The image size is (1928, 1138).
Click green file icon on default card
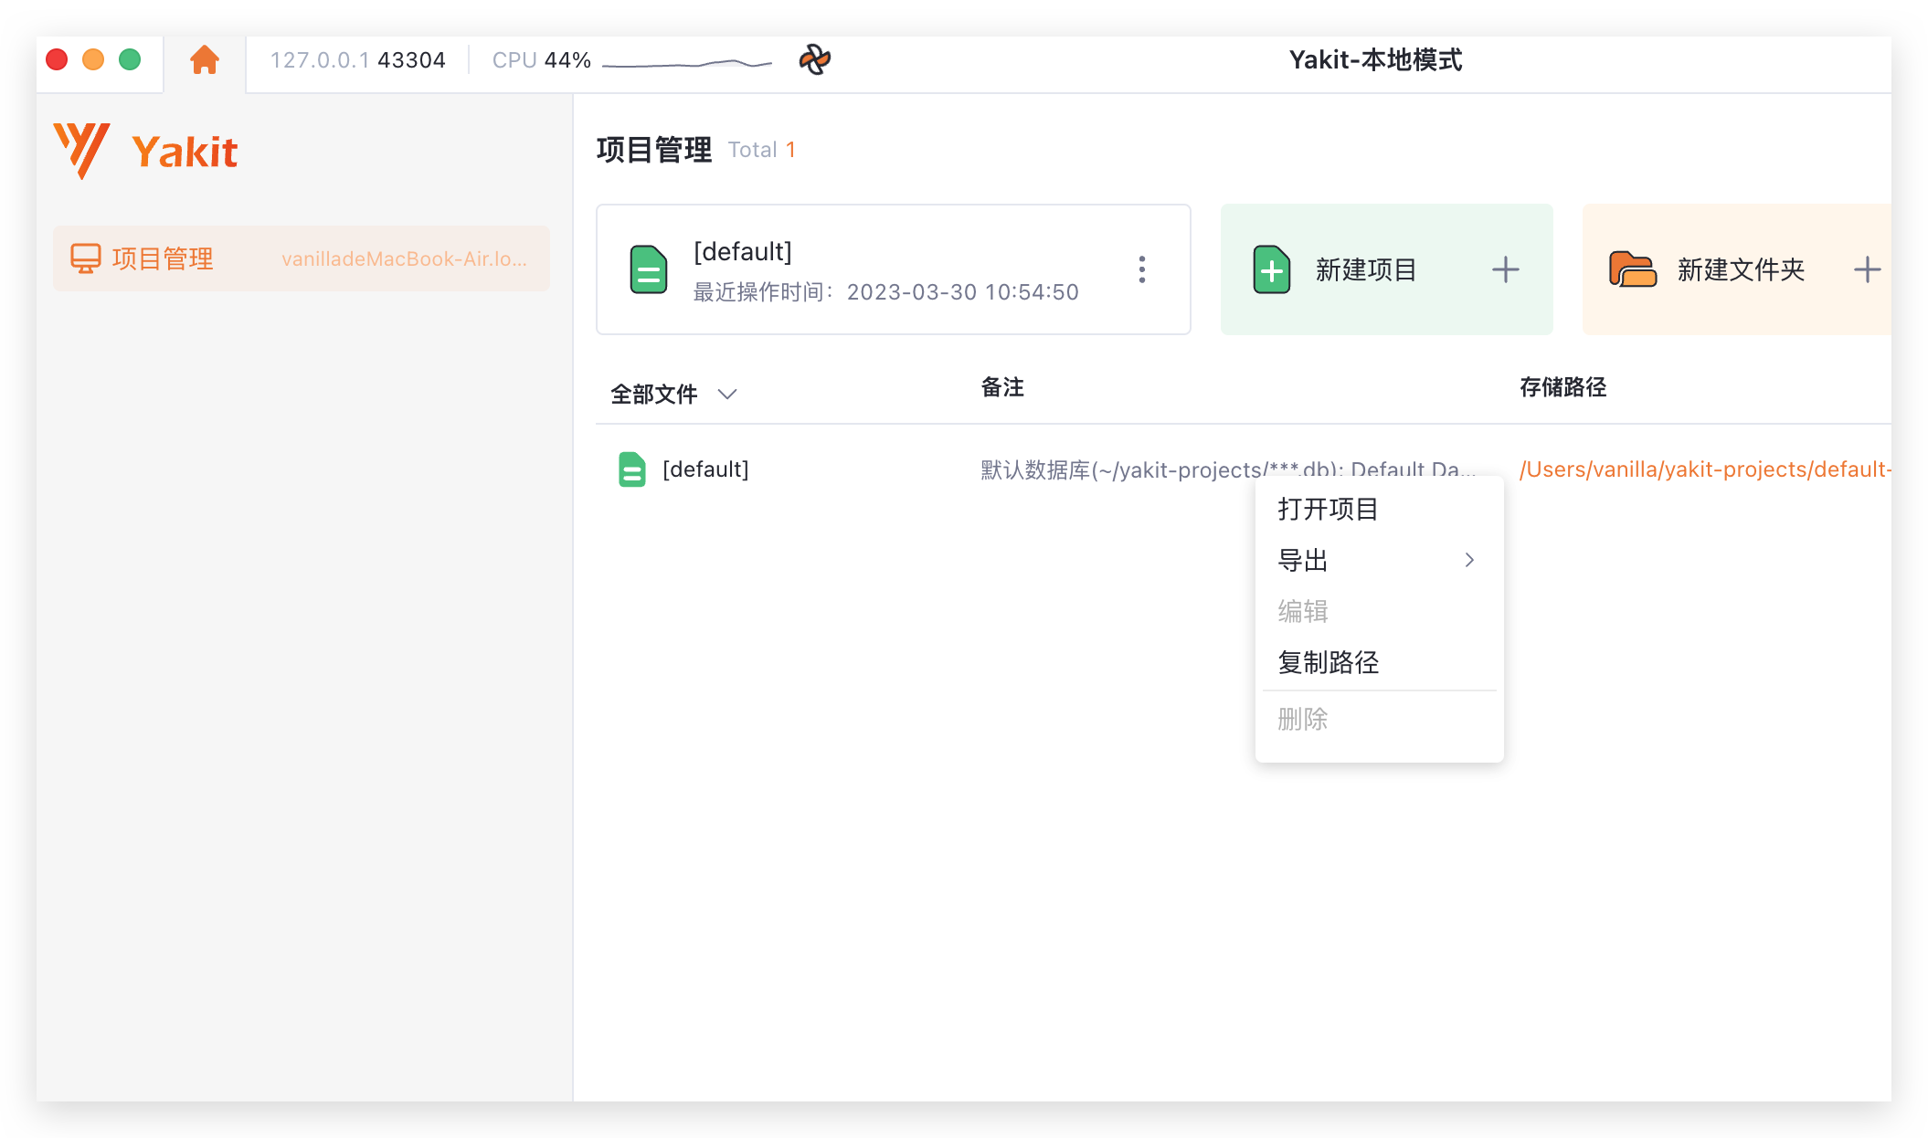coord(649,270)
